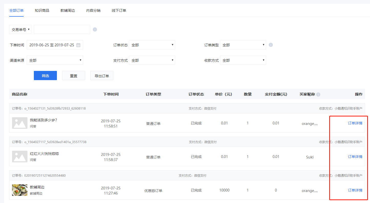Expand the 收款方式 dropdown
This screenshot has height=203, width=370.
pos(243,60)
